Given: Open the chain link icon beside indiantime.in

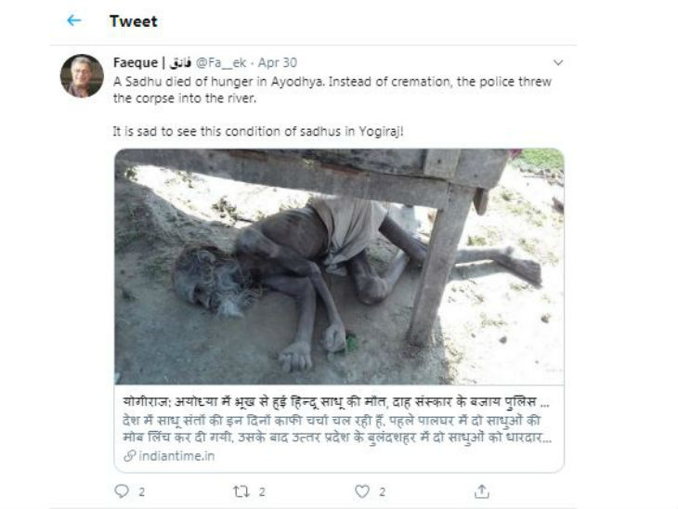Looking at the screenshot, I should [x=129, y=456].
